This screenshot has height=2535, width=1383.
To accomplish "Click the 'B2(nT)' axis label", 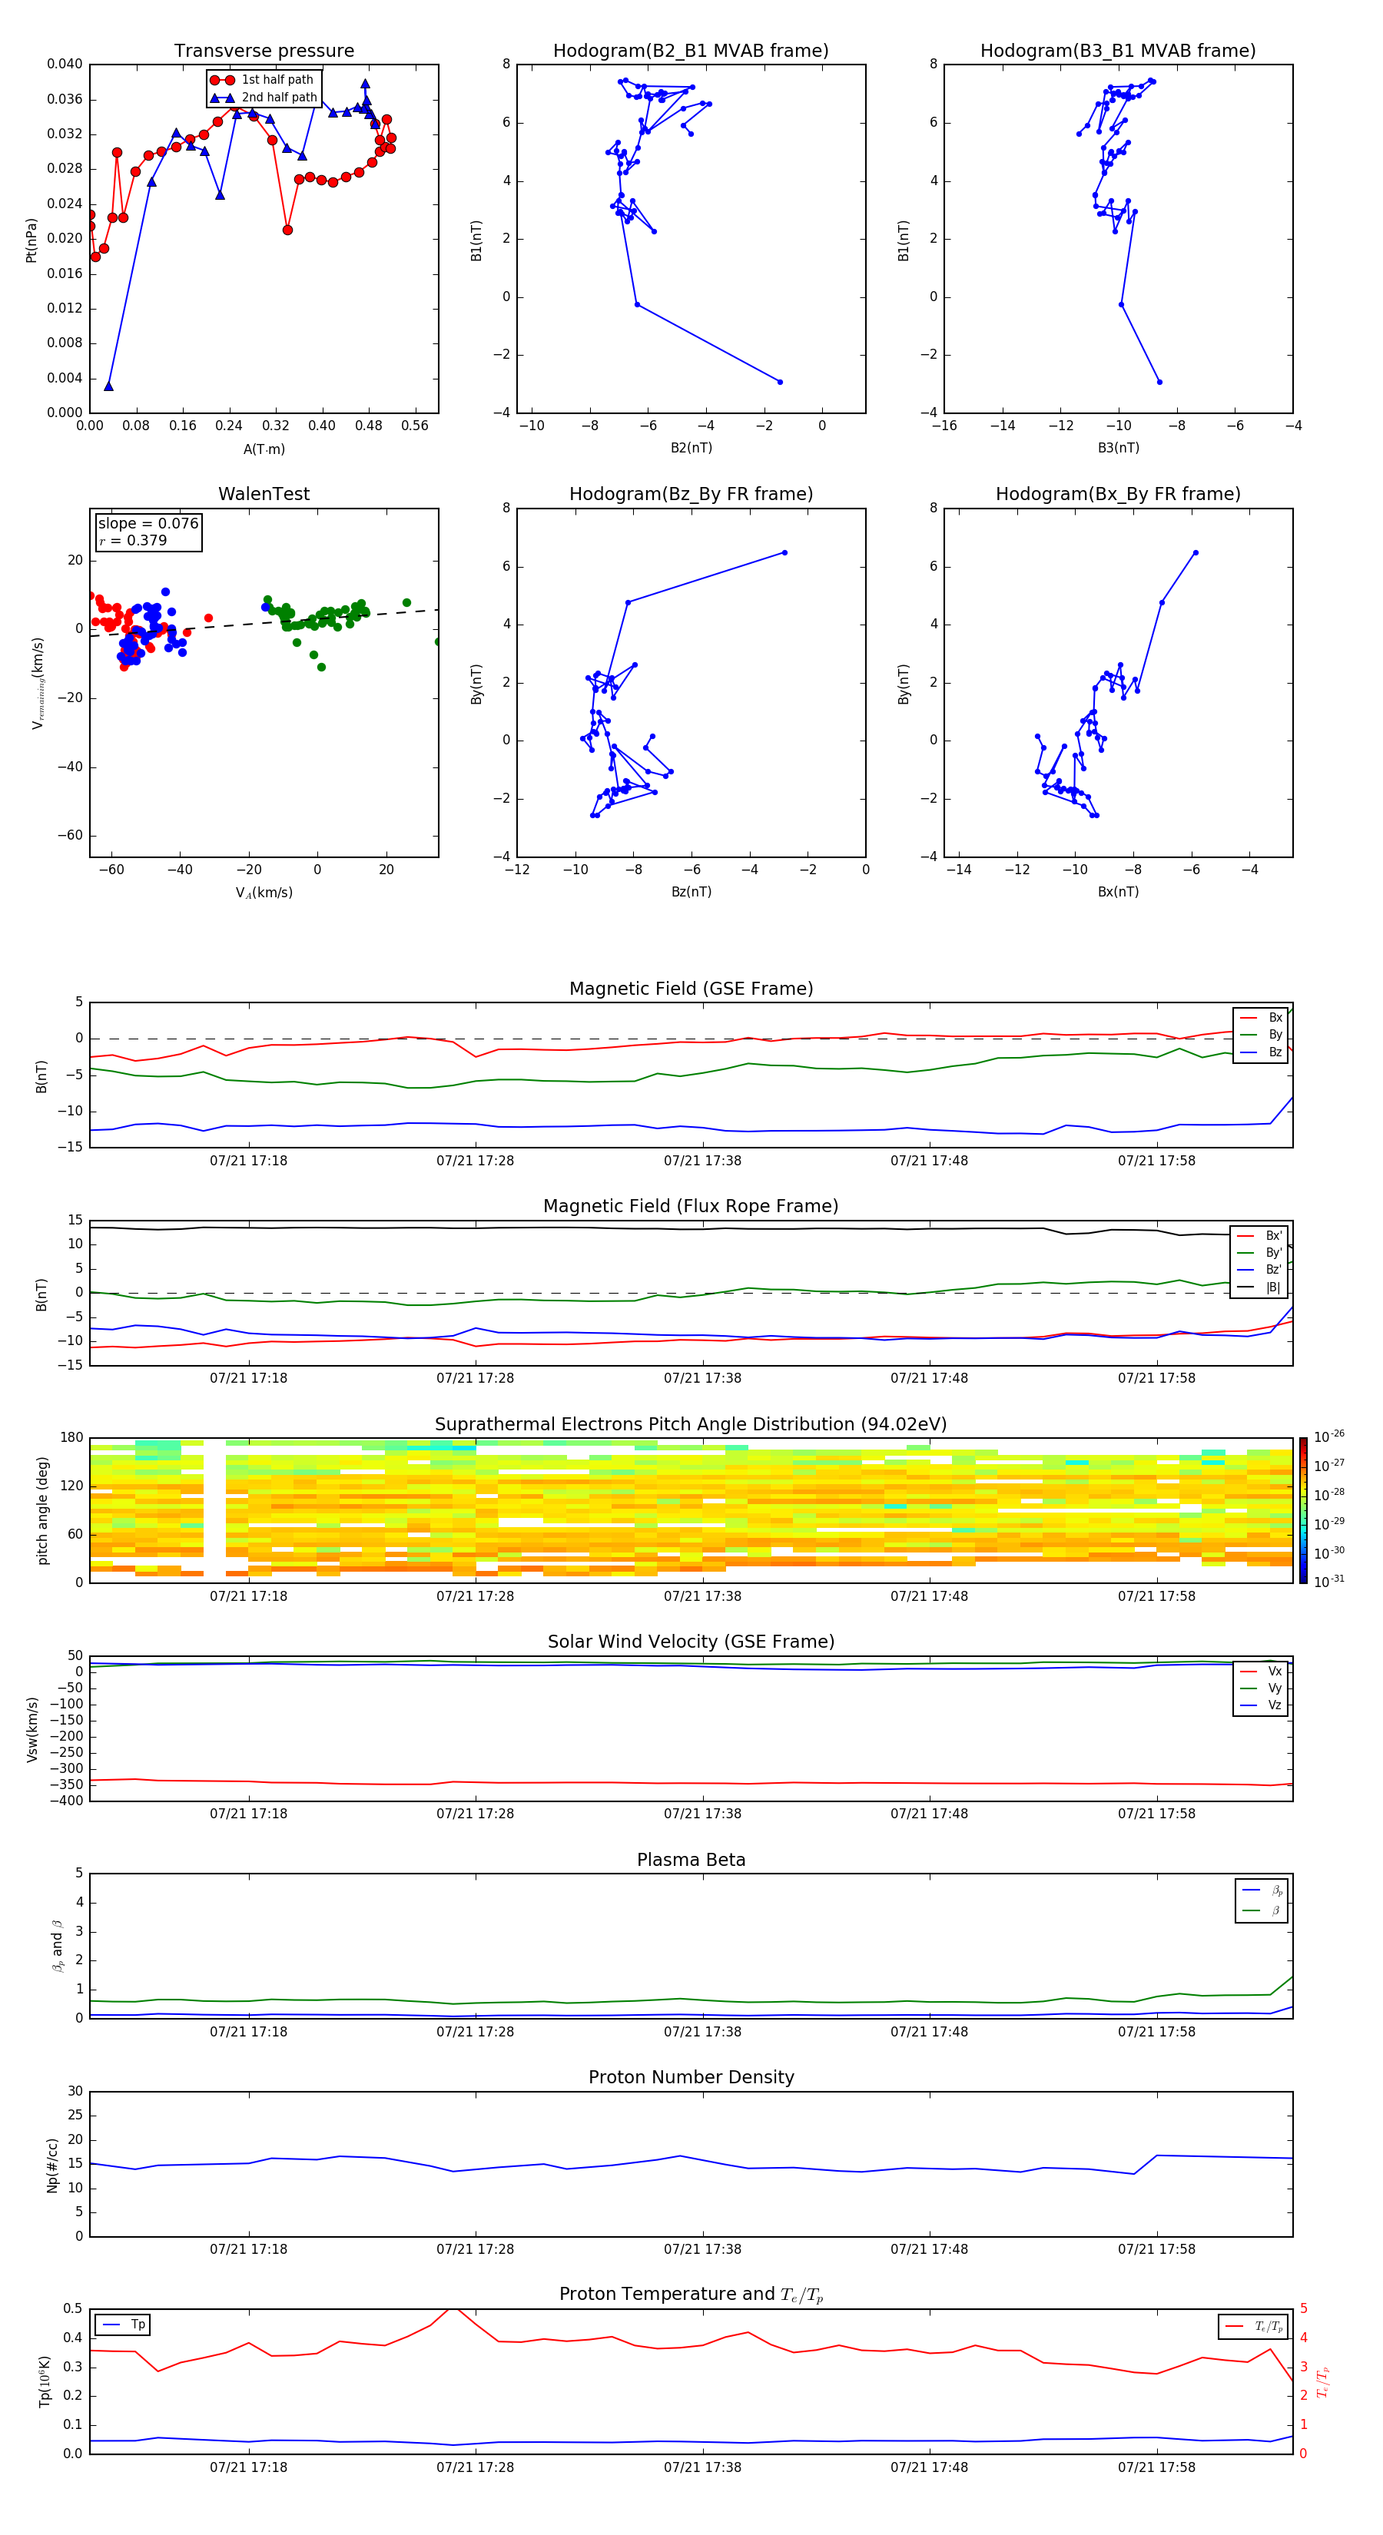I will click(691, 448).
